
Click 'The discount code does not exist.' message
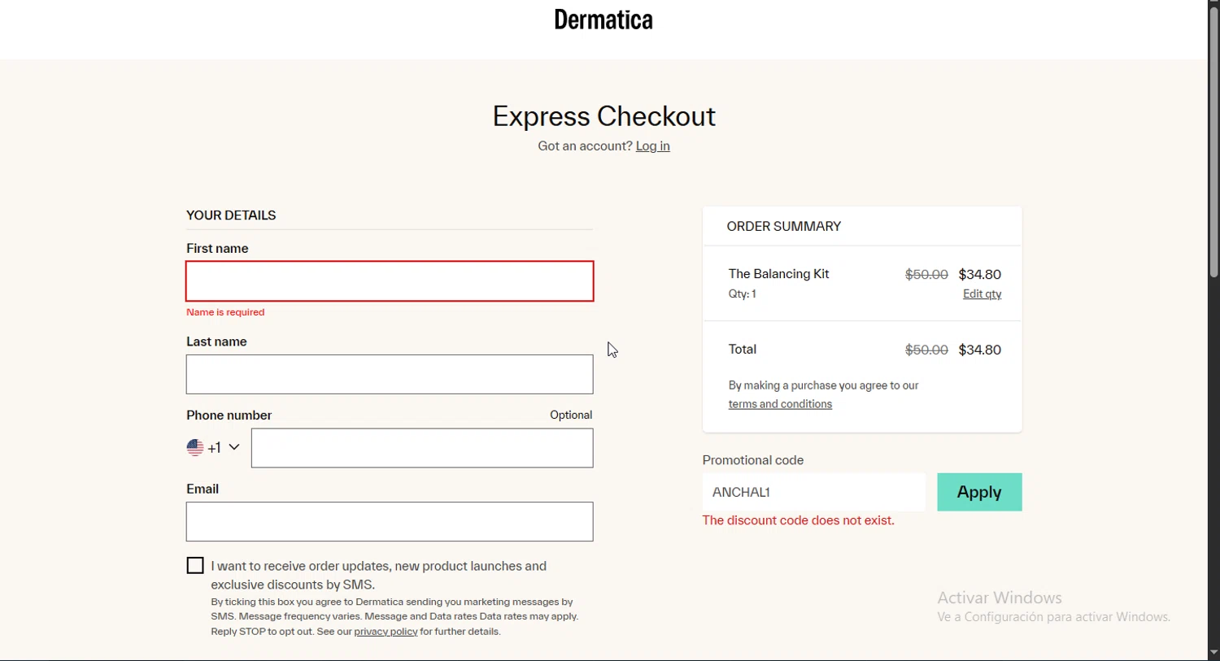pos(799,520)
